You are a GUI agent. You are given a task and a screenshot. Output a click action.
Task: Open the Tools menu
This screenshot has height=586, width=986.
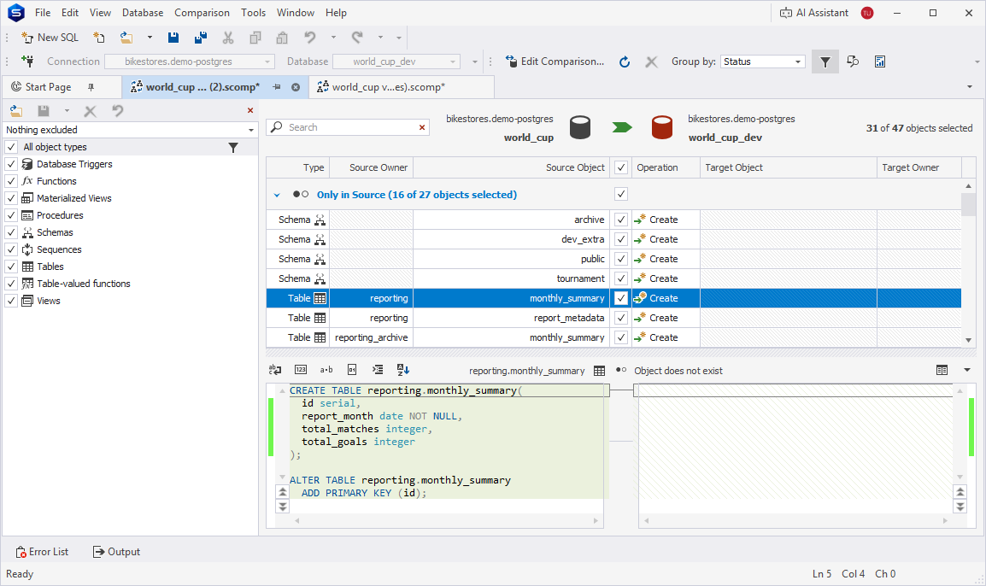point(254,13)
